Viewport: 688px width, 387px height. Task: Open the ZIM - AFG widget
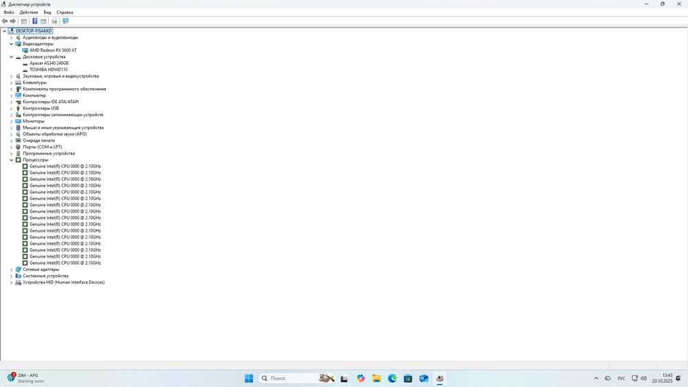coord(26,378)
